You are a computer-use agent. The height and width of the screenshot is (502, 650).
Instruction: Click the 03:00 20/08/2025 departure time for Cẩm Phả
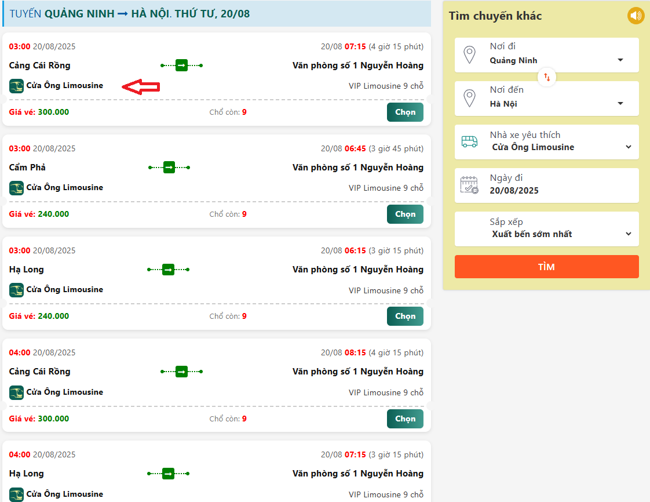[42, 148]
